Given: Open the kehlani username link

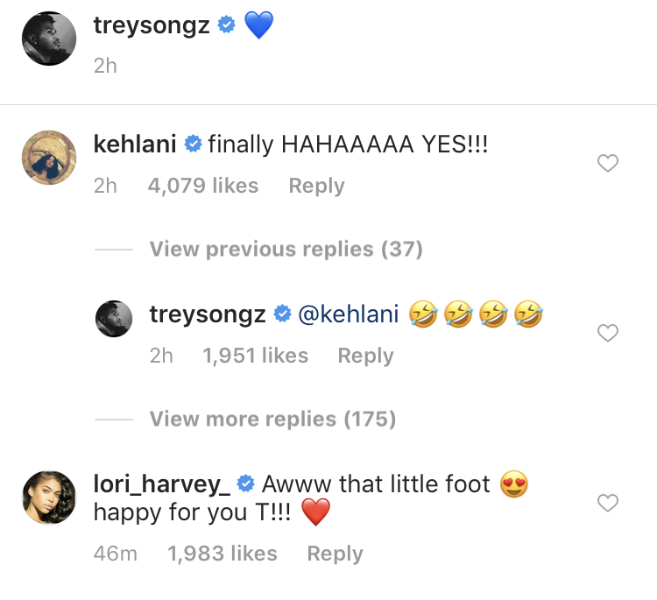Looking at the screenshot, I should (135, 145).
